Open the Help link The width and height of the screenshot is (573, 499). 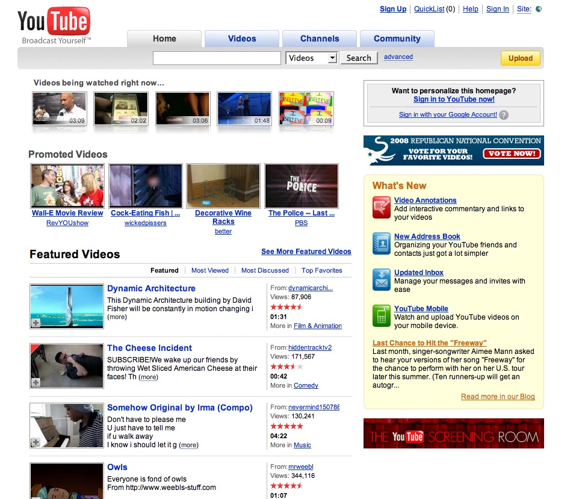click(470, 9)
